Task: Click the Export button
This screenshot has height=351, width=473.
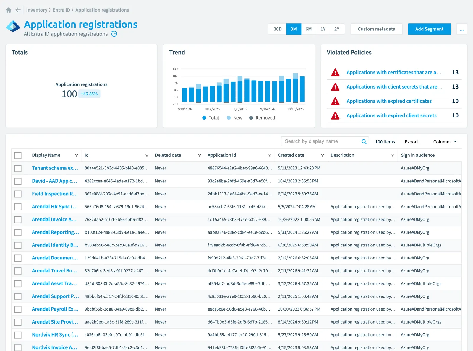Action: [x=411, y=142]
